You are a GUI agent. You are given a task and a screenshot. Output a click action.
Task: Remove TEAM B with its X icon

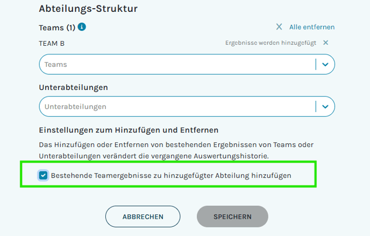(325, 43)
